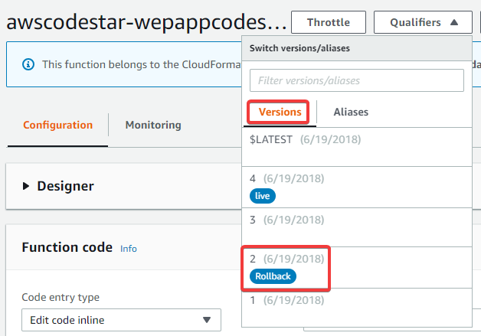Image resolution: width=481 pixels, height=336 pixels.
Task: Open the Monitoring tab
Action: pyautogui.click(x=153, y=125)
